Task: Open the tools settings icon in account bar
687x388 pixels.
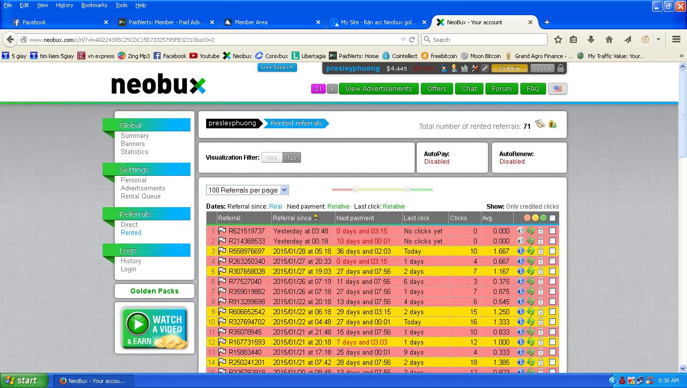Action: click(x=475, y=68)
